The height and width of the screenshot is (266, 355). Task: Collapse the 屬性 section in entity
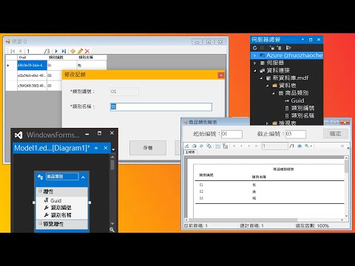point(40,191)
